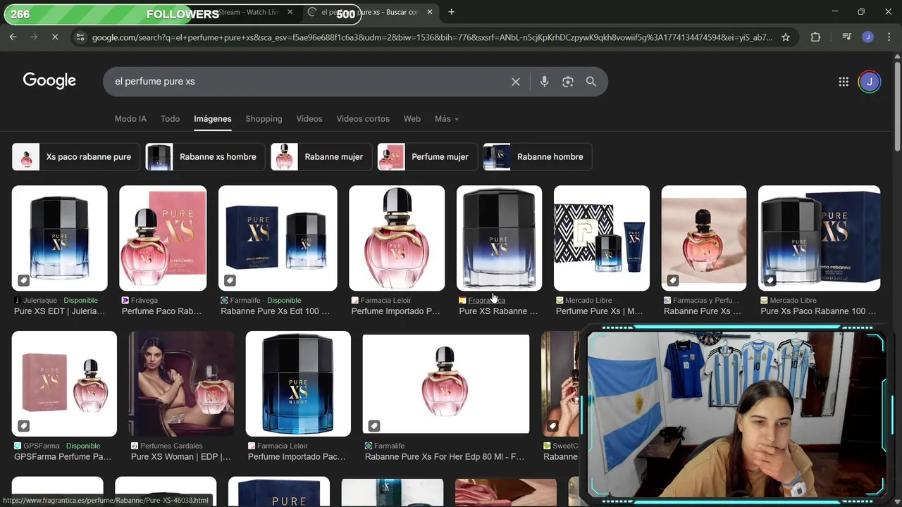Open the Frávega pink Pure XS image

click(x=163, y=238)
